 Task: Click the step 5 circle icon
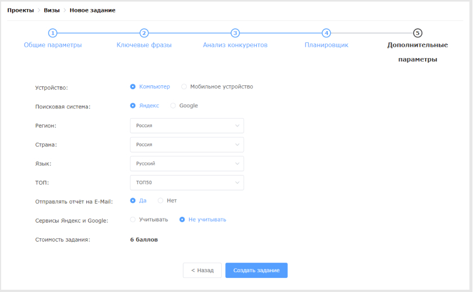[418, 33]
